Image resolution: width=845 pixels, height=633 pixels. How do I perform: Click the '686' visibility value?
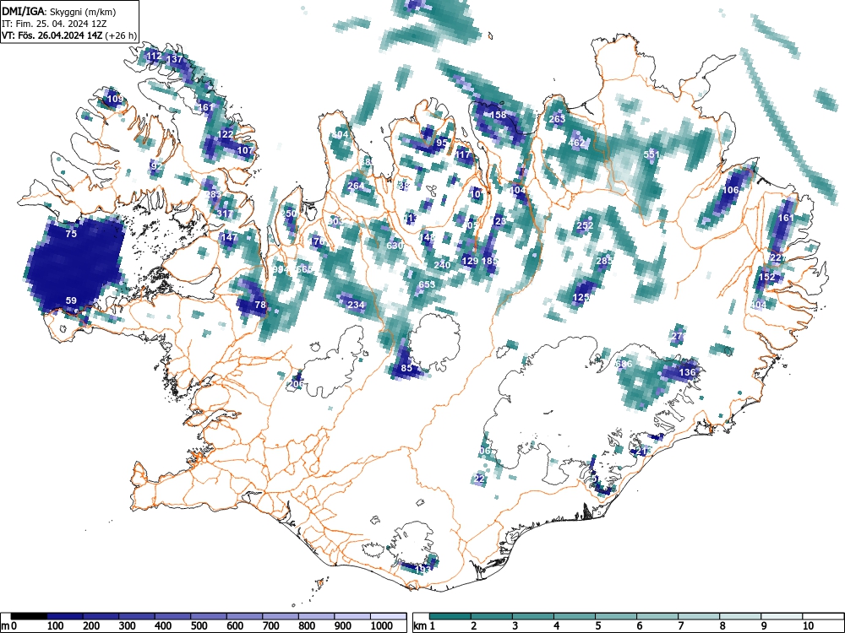pyautogui.click(x=624, y=365)
